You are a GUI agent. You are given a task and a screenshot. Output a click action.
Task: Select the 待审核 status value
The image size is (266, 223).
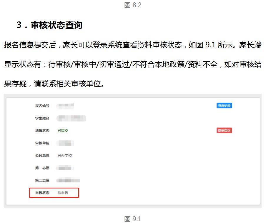click(63, 193)
